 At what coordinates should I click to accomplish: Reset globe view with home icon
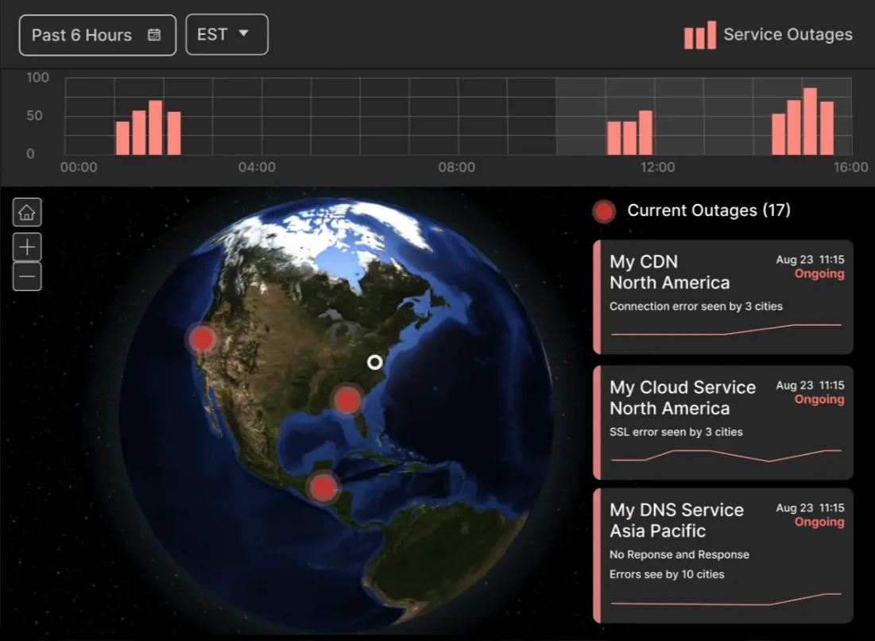(x=27, y=212)
